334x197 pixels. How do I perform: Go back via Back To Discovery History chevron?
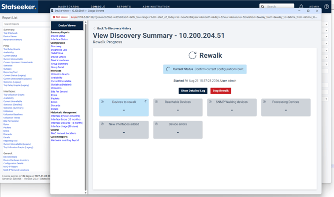94,28
